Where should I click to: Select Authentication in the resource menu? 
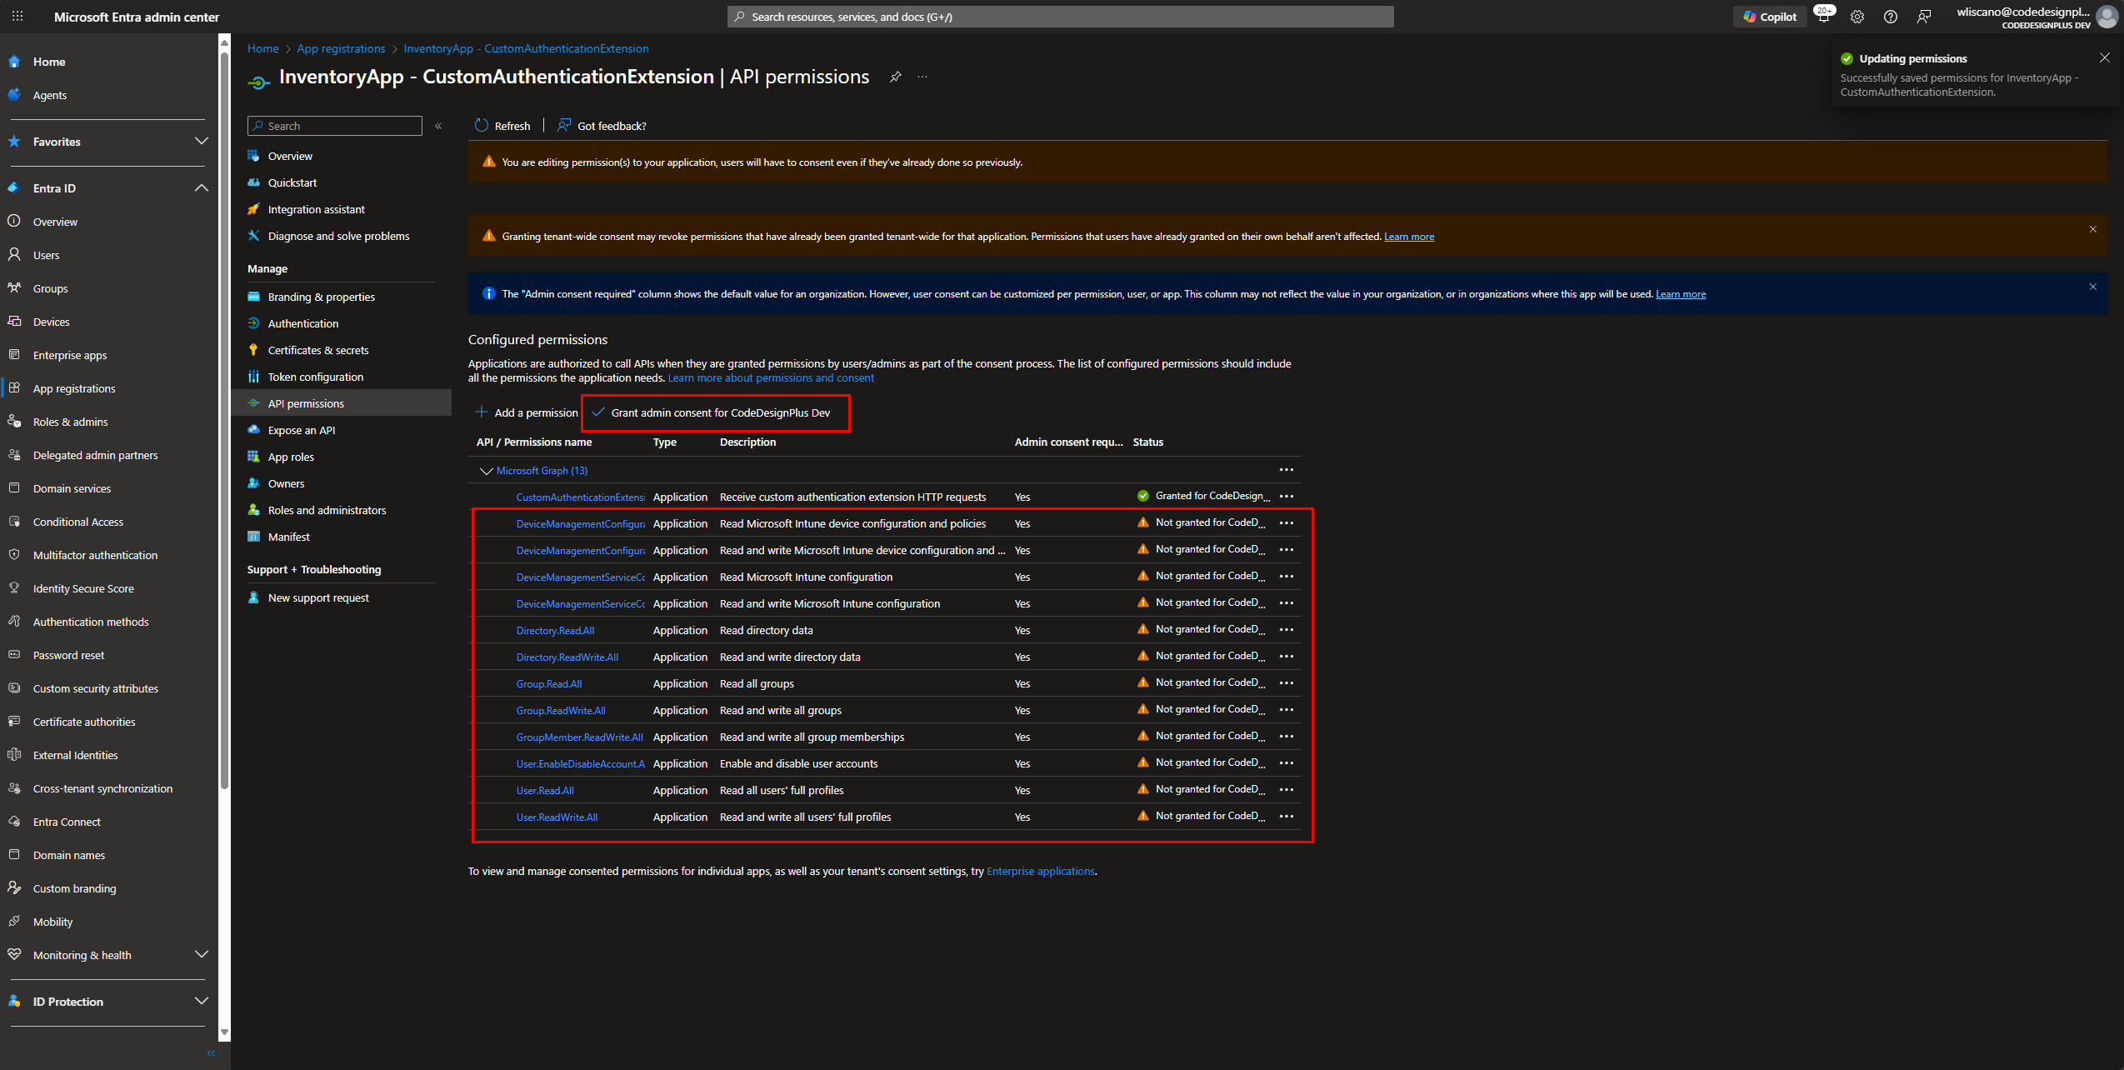[303, 323]
